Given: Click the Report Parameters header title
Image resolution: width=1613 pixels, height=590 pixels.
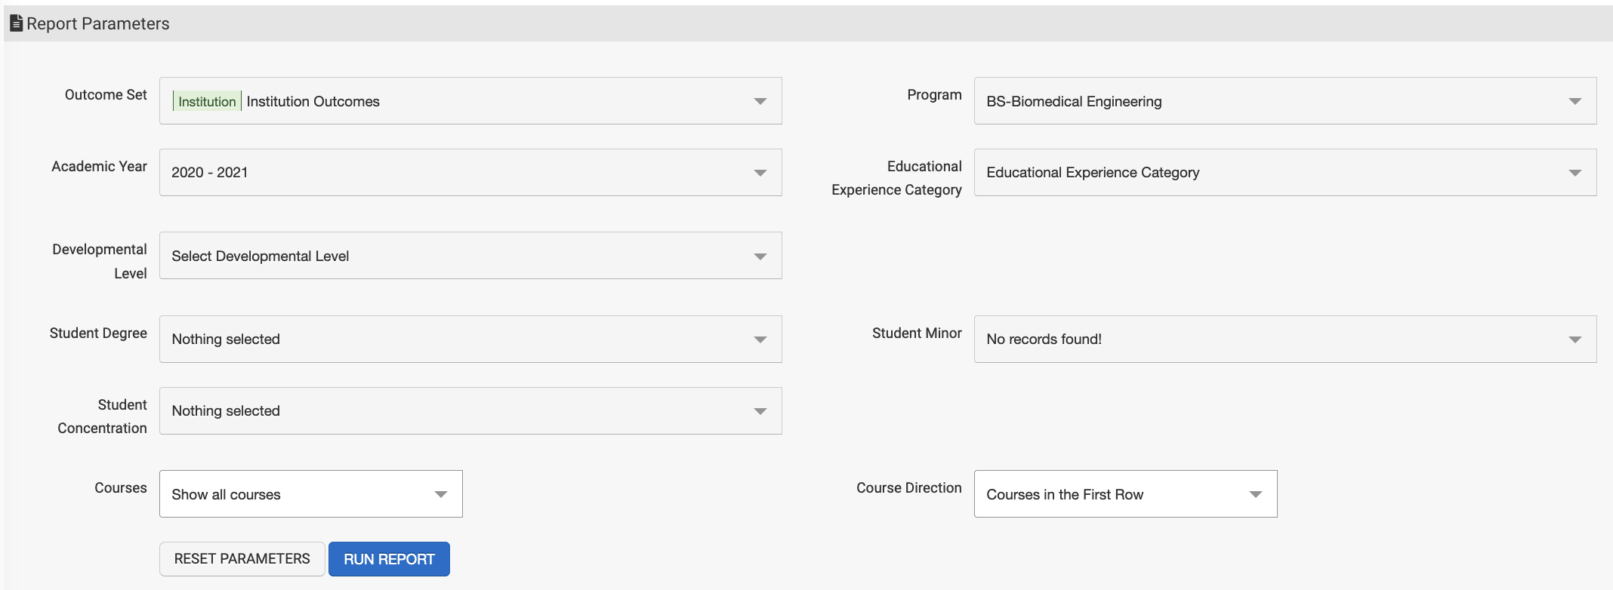Looking at the screenshot, I should coord(98,23).
